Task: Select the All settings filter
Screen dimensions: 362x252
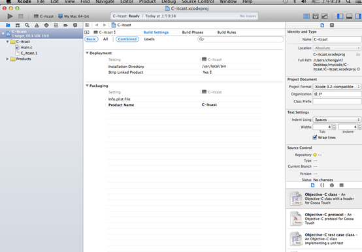Action: pos(105,39)
